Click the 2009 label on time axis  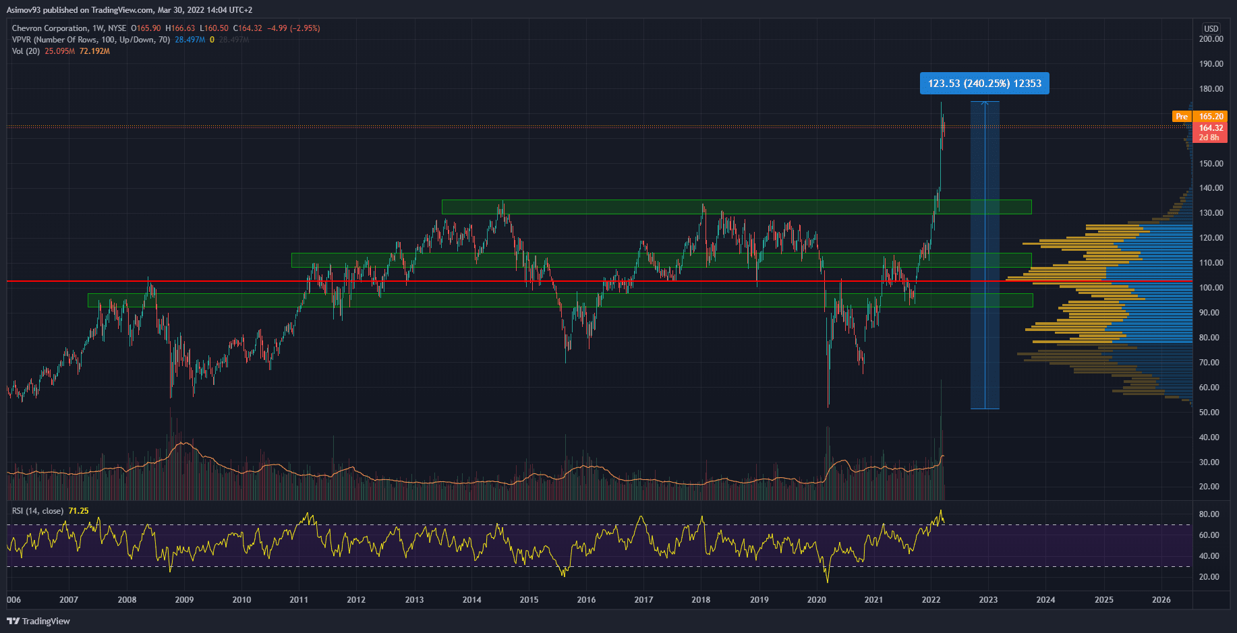tap(184, 600)
